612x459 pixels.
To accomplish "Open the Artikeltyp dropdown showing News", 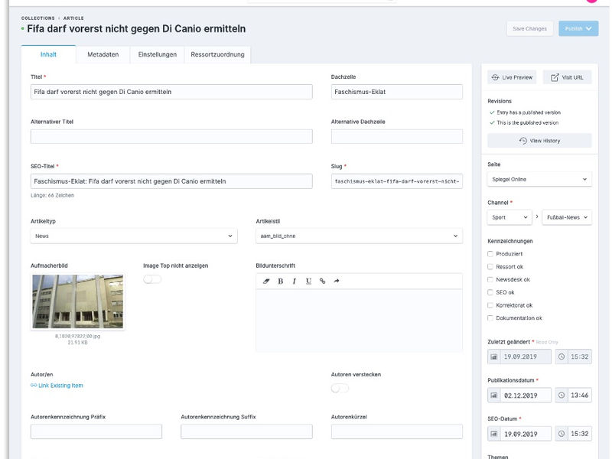I will click(134, 236).
